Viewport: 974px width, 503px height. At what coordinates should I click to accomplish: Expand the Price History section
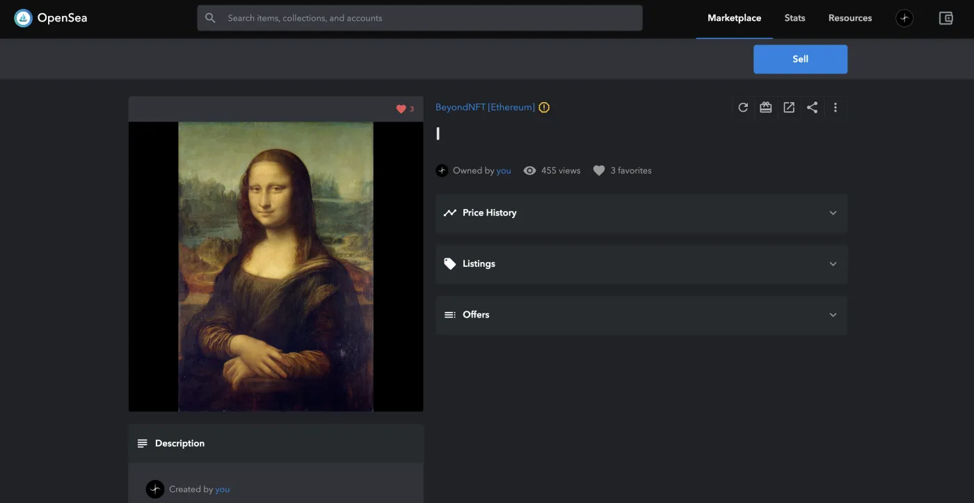(x=641, y=213)
